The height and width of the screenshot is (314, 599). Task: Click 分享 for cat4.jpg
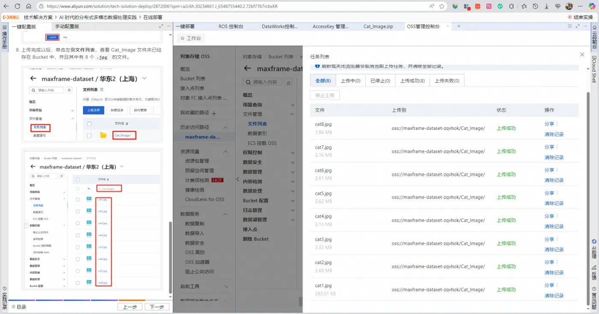[x=549, y=216]
